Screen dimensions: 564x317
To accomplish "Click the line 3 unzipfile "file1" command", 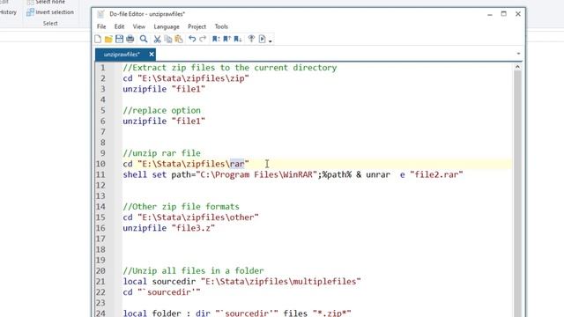I will click(x=164, y=89).
